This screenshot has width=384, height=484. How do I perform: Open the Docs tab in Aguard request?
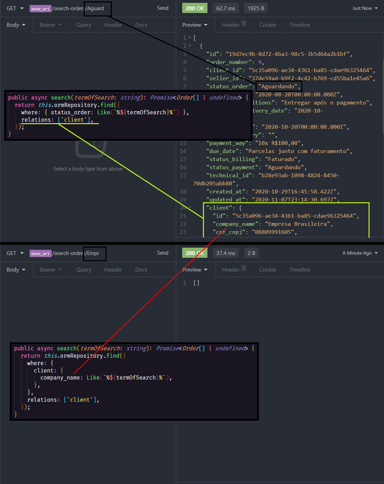point(141,25)
